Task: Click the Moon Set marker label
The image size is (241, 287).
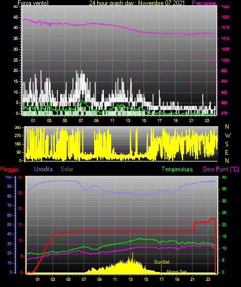Action: click(176, 271)
